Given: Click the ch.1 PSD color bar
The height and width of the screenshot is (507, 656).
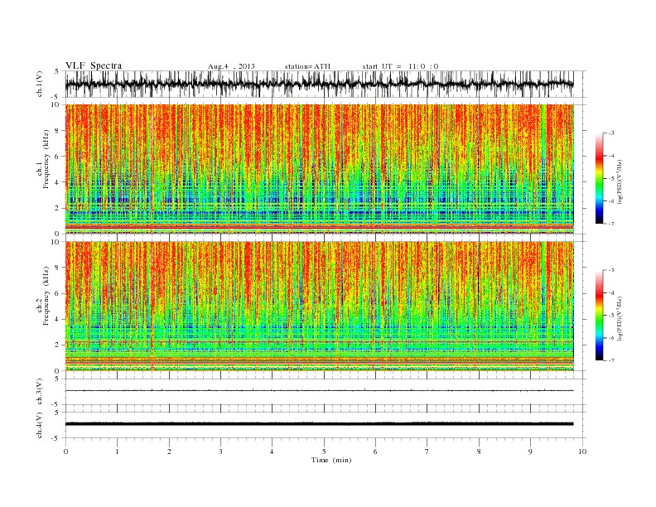Looking at the screenshot, I should tap(599, 178).
